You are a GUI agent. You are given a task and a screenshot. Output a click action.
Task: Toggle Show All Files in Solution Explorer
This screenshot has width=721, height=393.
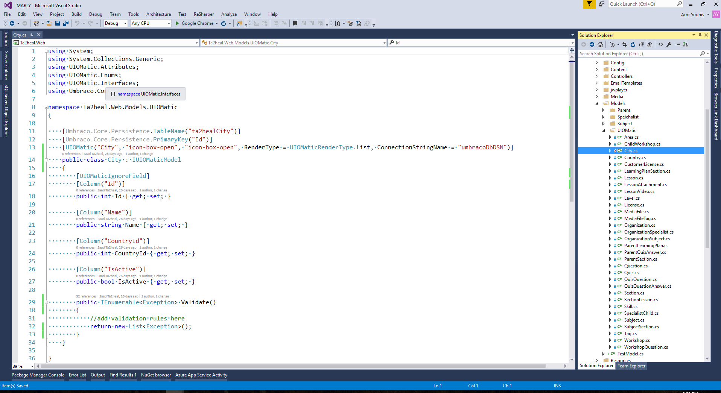click(650, 44)
